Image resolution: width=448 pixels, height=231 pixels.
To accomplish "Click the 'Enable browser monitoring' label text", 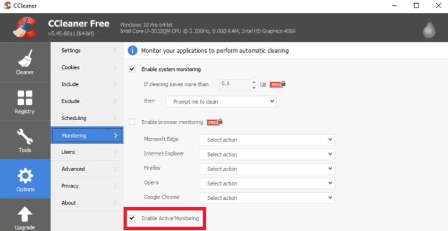I will tap(172, 122).
